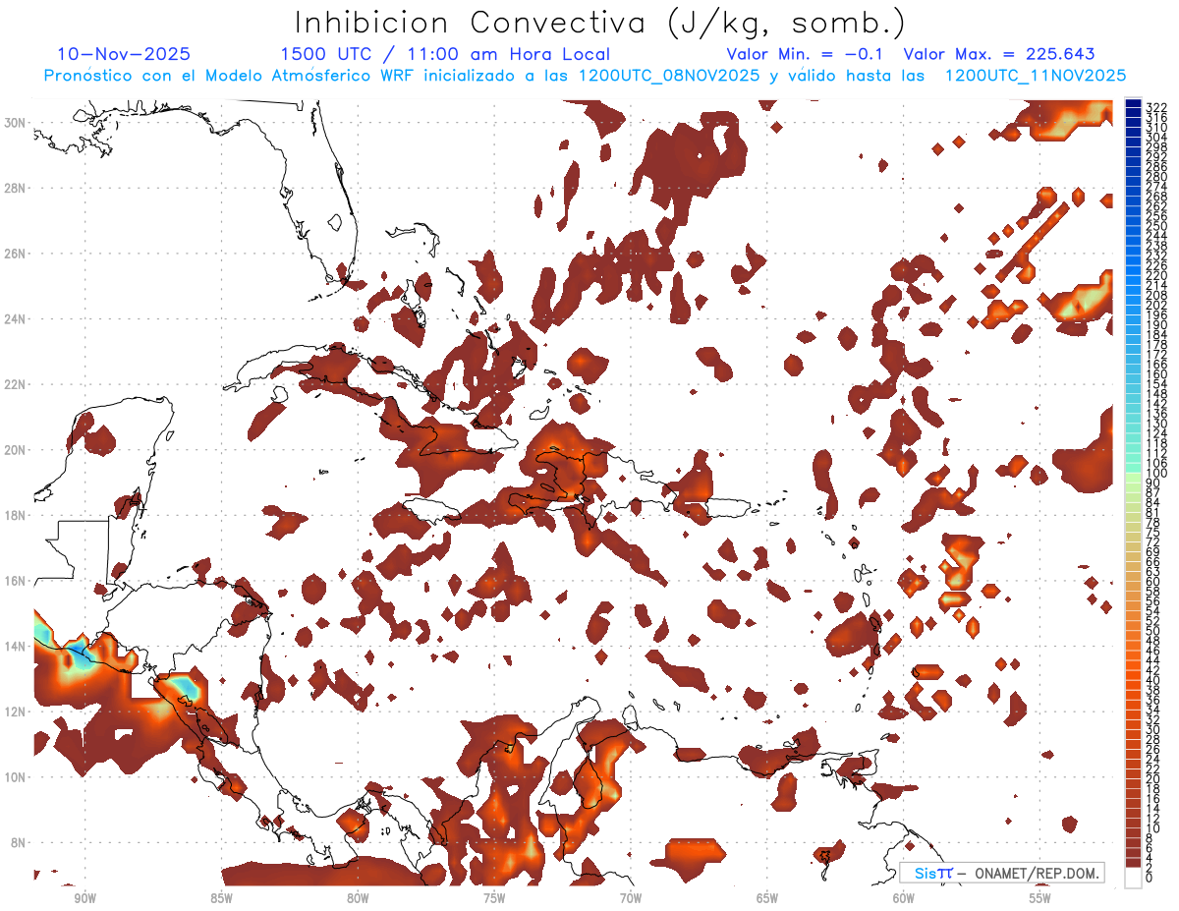Click the "65W" longitude axis label
Viewport: 1179px width, 911px height.
pos(767,897)
